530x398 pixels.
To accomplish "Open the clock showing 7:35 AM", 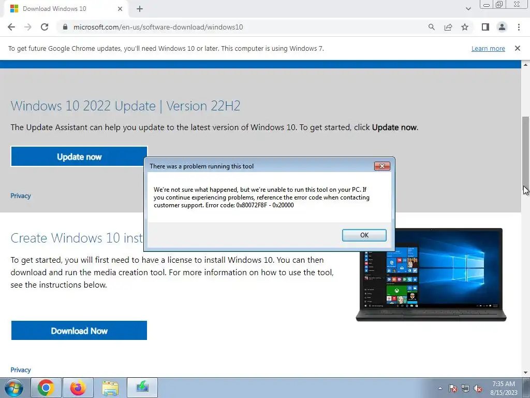I will (x=504, y=388).
